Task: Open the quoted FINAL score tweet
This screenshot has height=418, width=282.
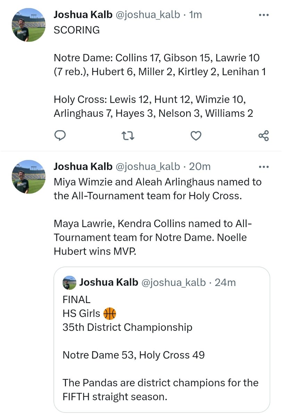Action: [x=162, y=340]
